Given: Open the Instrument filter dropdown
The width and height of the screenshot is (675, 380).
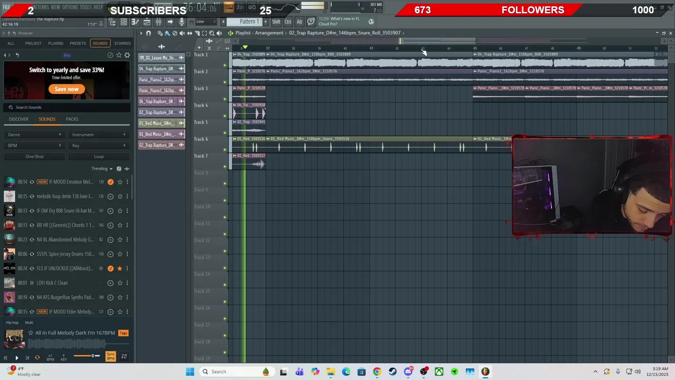Looking at the screenshot, I should coord(99,135).
